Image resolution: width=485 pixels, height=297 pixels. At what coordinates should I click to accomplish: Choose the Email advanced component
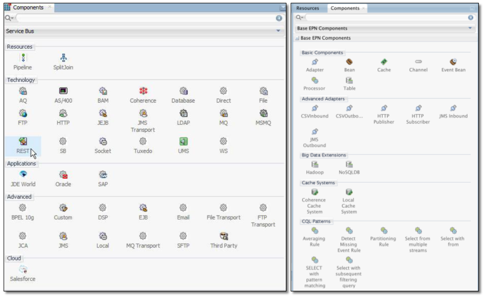tap(183, 208)
